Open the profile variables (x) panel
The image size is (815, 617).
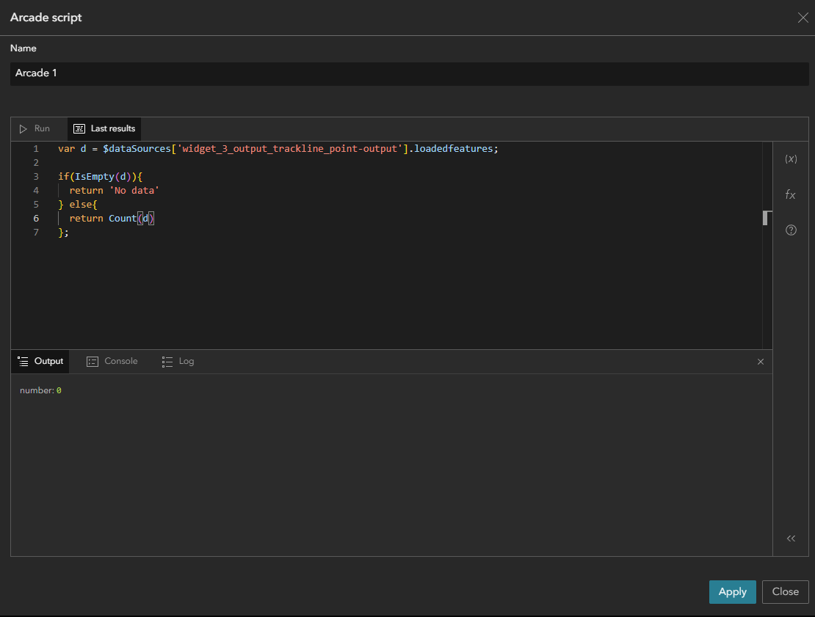(x=791, y=159)
